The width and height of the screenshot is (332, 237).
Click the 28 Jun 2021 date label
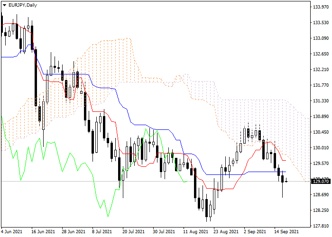(x=74, y=232)
